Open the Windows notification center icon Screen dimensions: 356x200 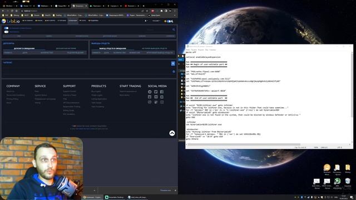coord(352,197)
